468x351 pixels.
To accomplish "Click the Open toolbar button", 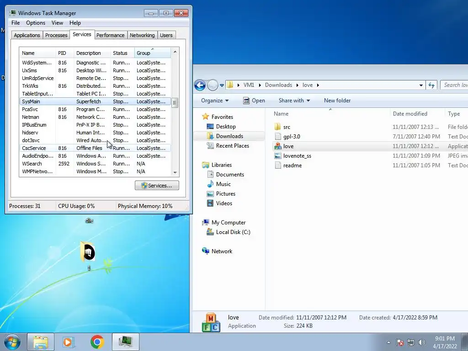I will tap(254, 101).
